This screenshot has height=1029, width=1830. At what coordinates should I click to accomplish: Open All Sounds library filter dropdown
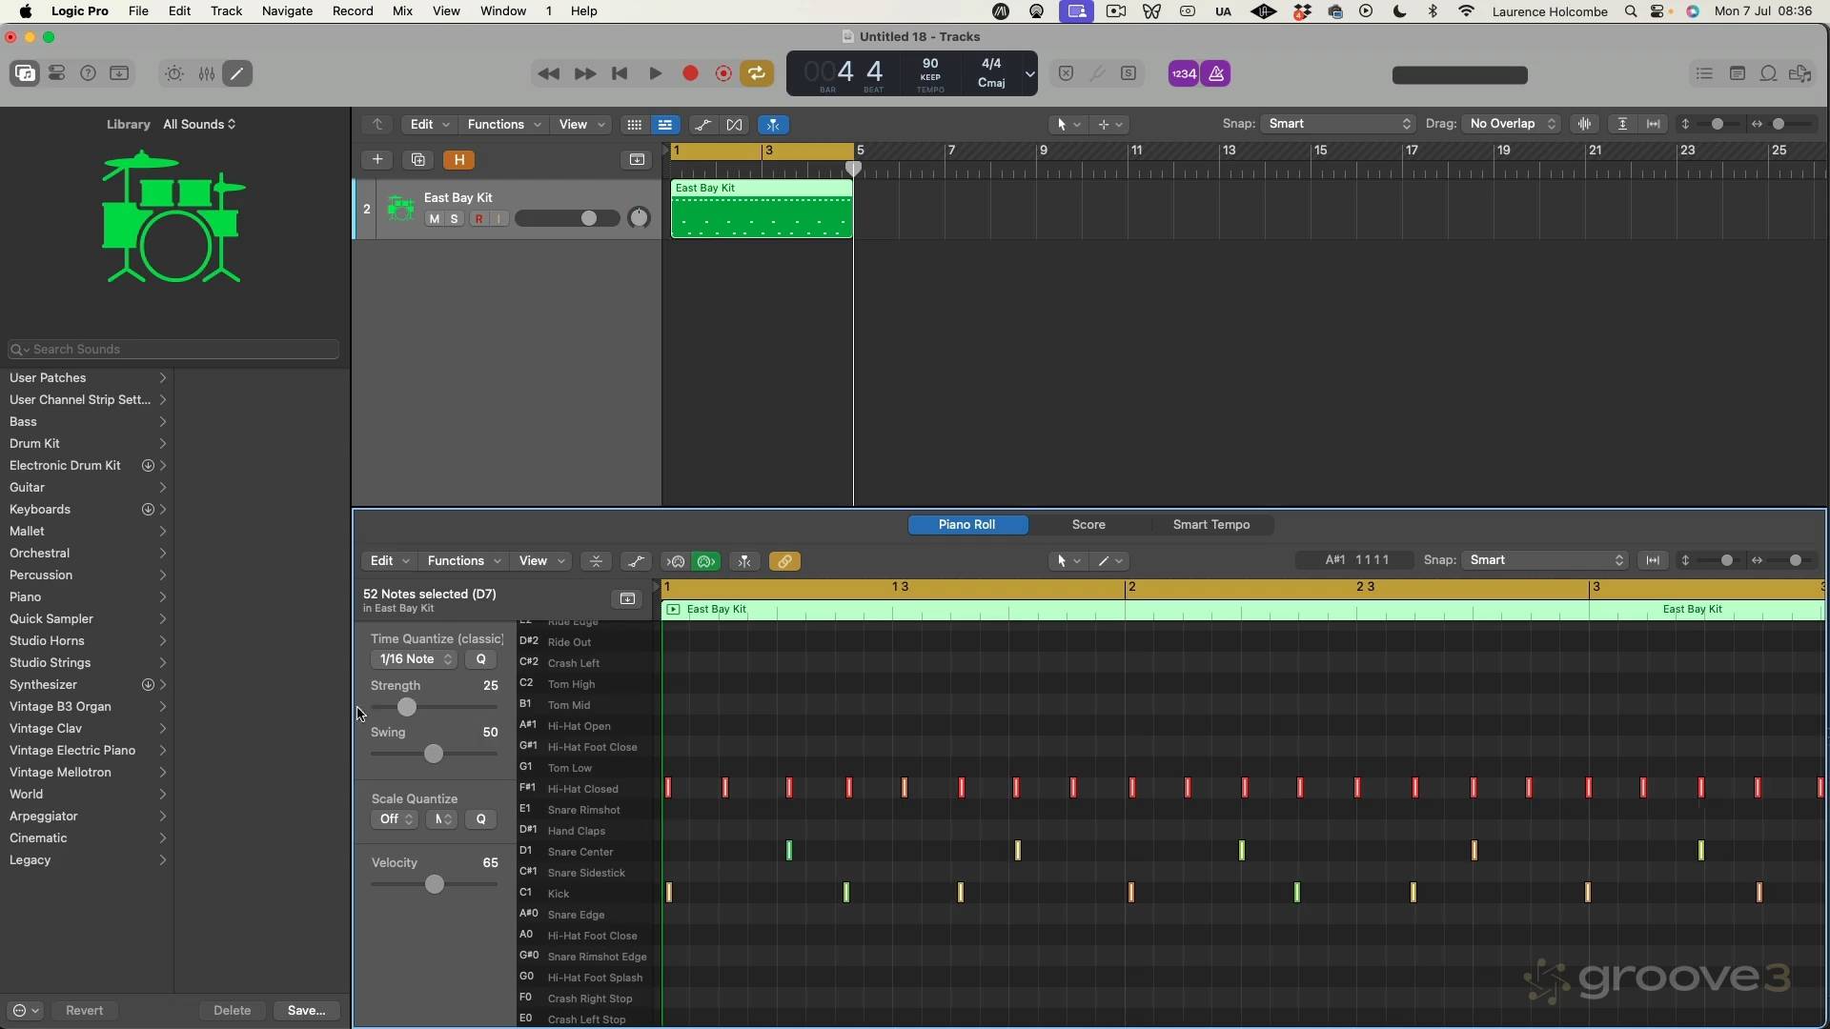tap(199, 124)
